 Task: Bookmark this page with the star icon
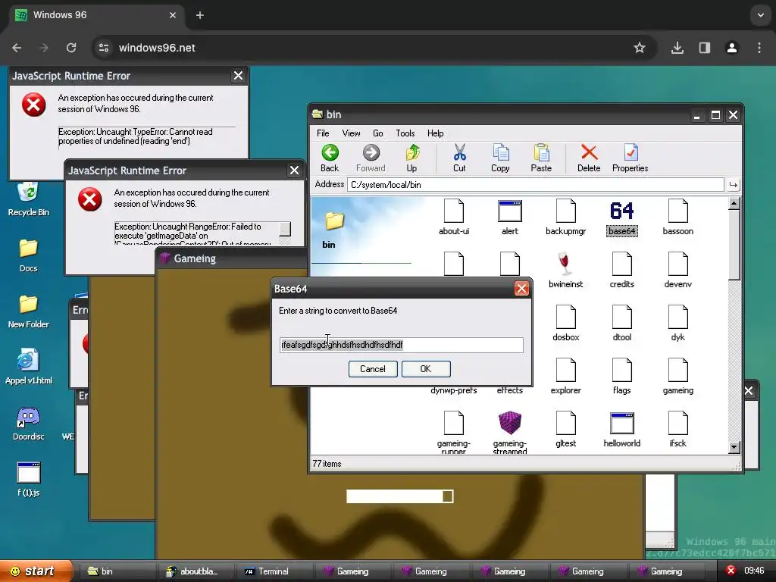tap(640, 48)
